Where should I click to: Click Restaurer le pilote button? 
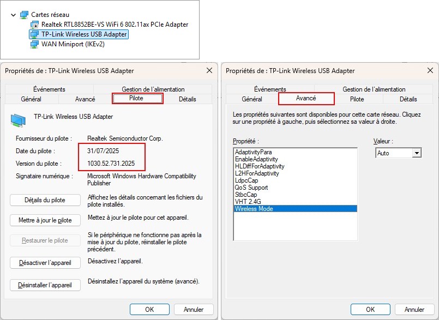(x=45, y=240)
